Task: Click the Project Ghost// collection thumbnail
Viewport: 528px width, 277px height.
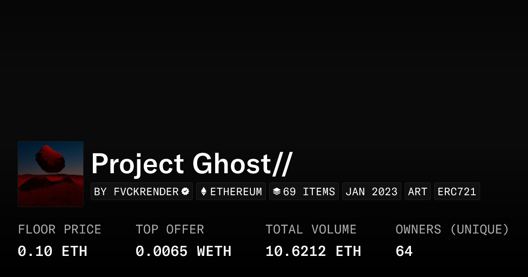Action: click(51, 174)
